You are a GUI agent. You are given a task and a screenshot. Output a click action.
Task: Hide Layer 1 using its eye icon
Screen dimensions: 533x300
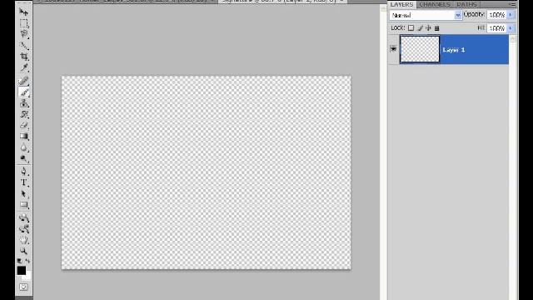pos(393,49)
